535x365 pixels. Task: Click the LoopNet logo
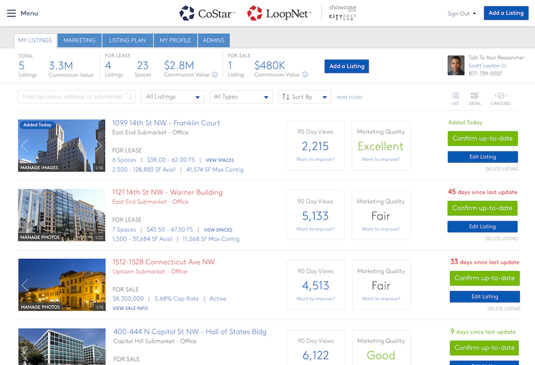(279, 13)
